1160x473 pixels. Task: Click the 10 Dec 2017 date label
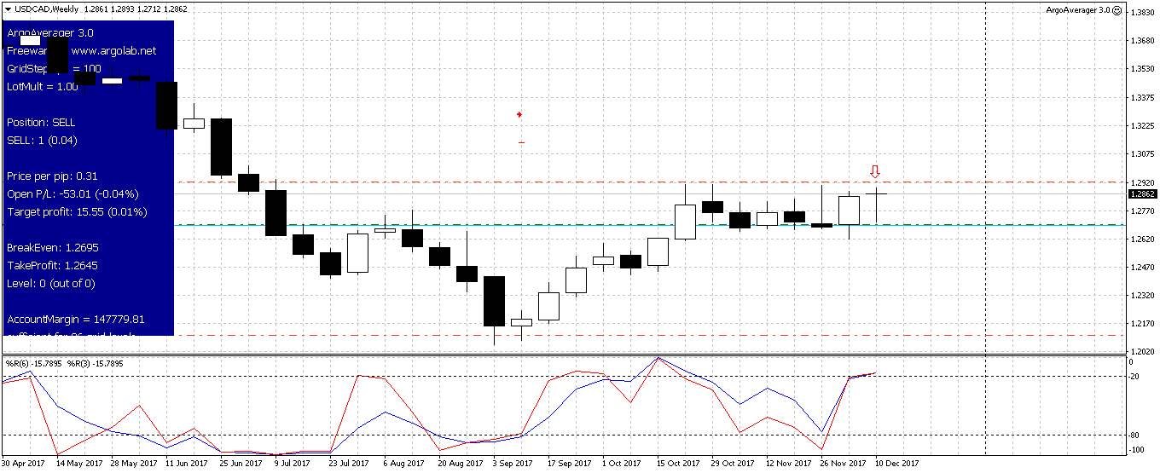(897, 464)
